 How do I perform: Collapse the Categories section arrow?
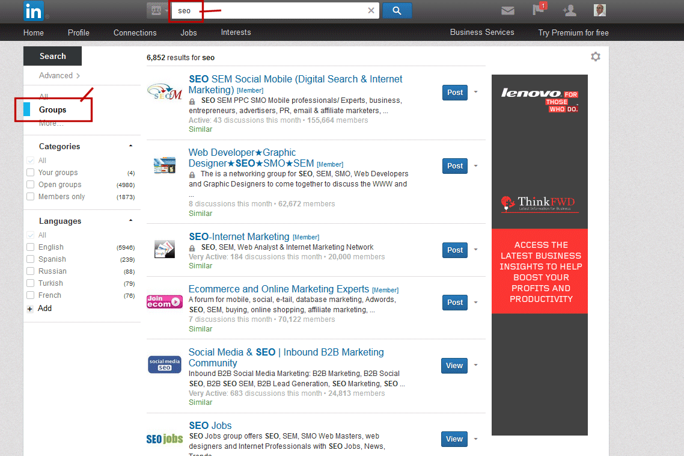(130, 146)
